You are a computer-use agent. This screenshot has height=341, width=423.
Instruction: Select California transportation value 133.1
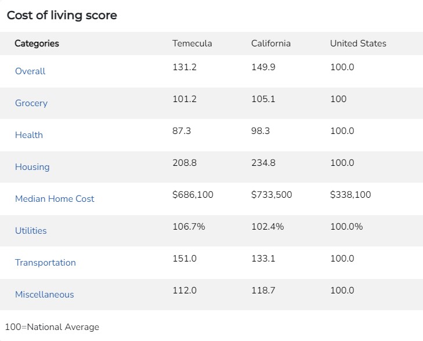click(263, 259)
